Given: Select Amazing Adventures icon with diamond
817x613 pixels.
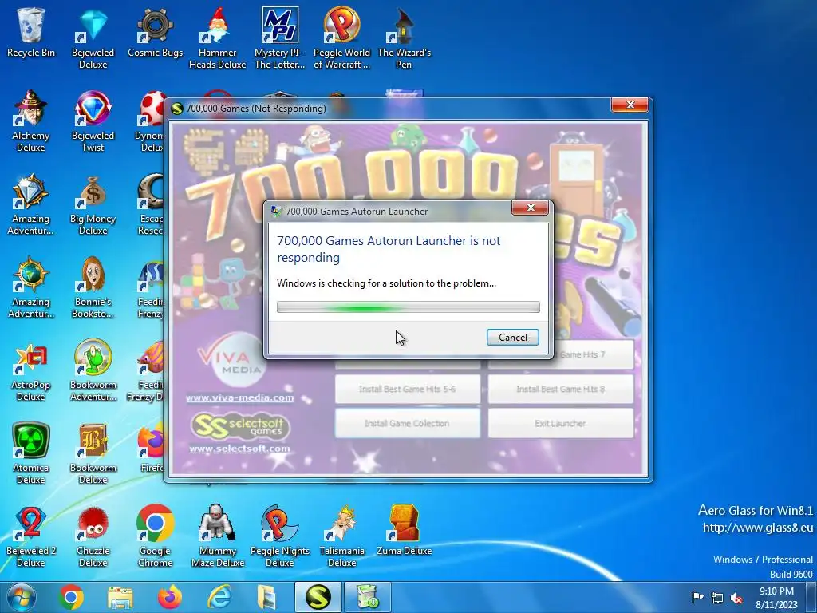Looking at the screenshot, I should click(x=31, y=204).
